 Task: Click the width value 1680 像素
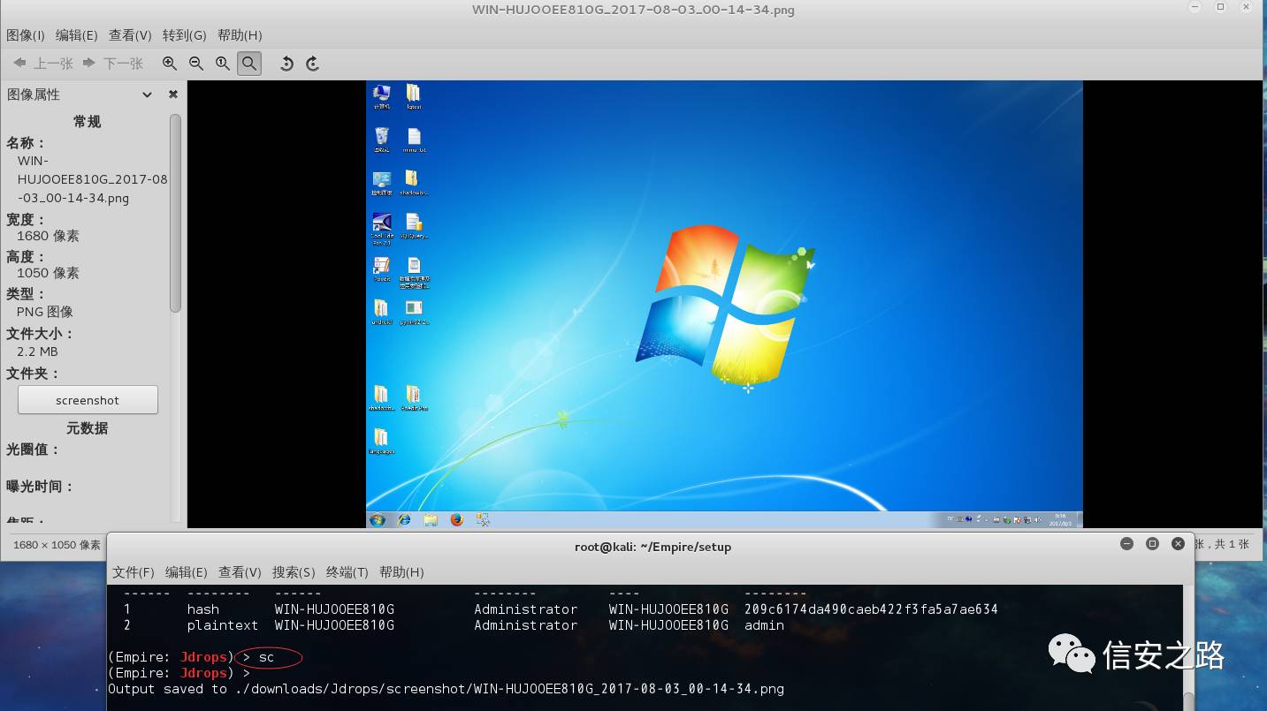click(x=49, y=236)
